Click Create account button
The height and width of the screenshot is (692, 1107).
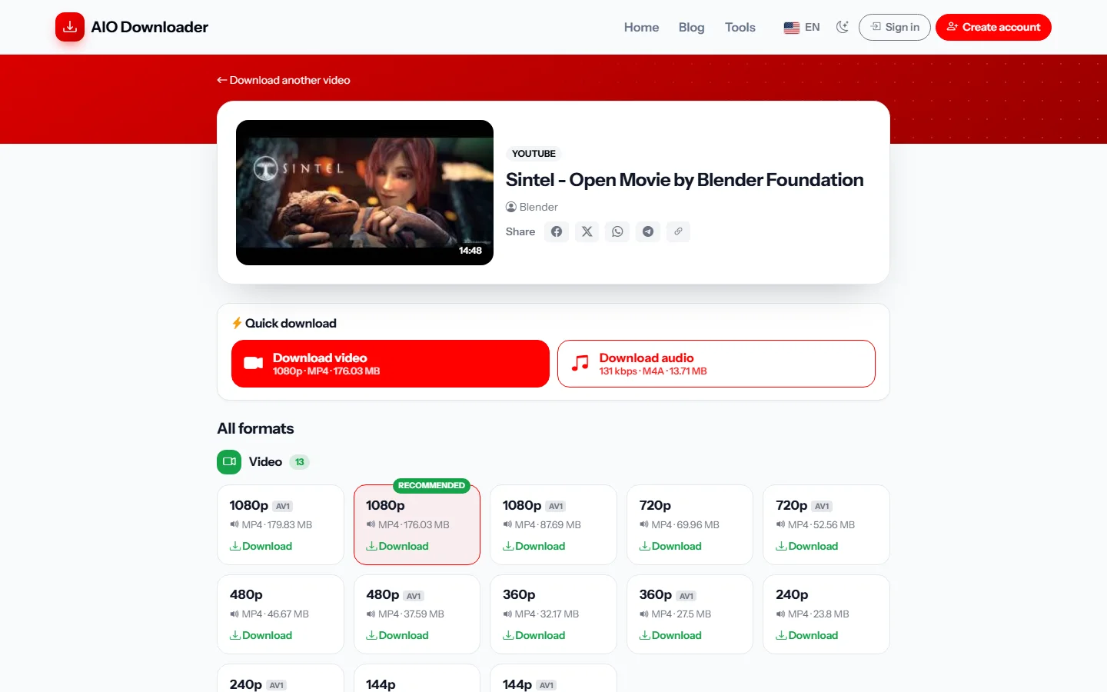993,27
